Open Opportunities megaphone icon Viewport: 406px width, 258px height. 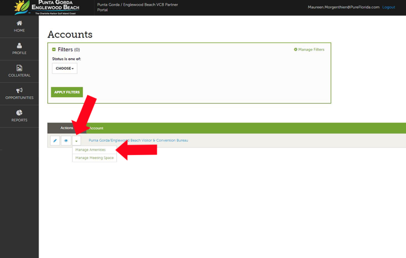tap(19, 90)
